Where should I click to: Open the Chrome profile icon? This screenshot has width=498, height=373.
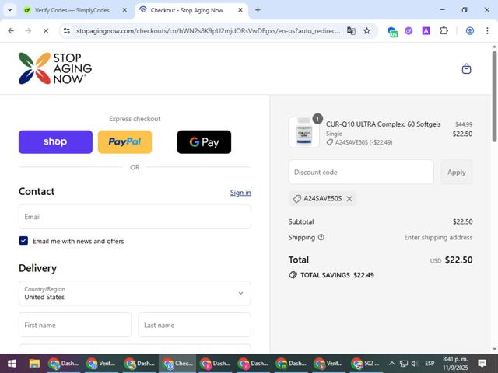pyautogui.click(x=470, y=31)
